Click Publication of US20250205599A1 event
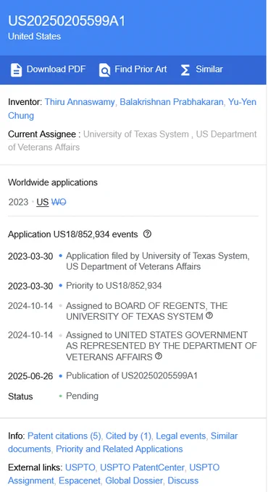The width and height of the screenshot is (268, 492). (132, 376)
